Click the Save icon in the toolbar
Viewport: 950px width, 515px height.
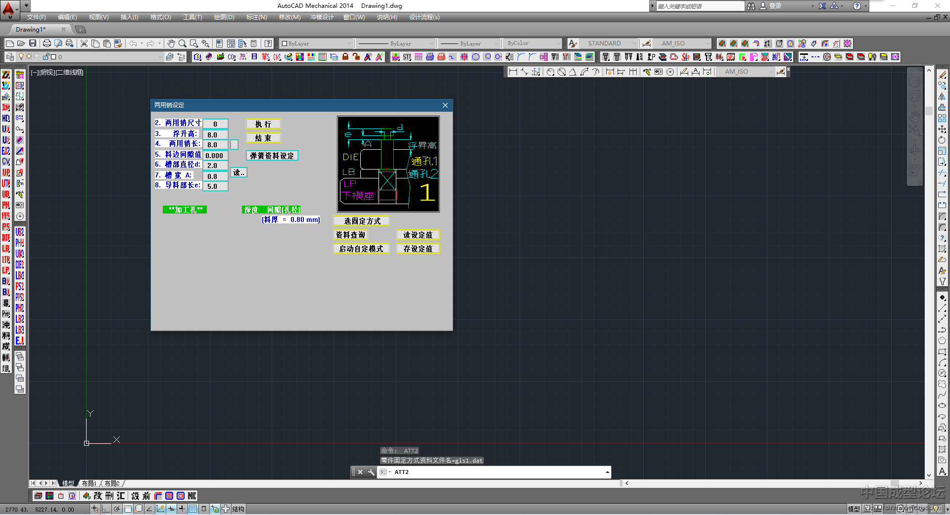click(x=33, y=43)
